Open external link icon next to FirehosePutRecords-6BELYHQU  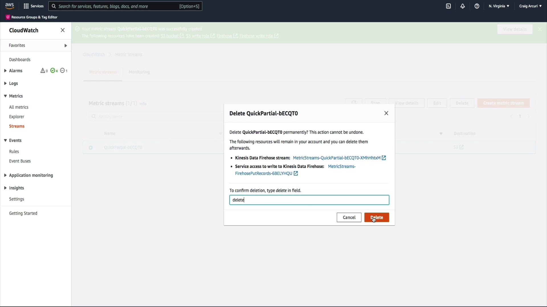click(x=296, y=173)
